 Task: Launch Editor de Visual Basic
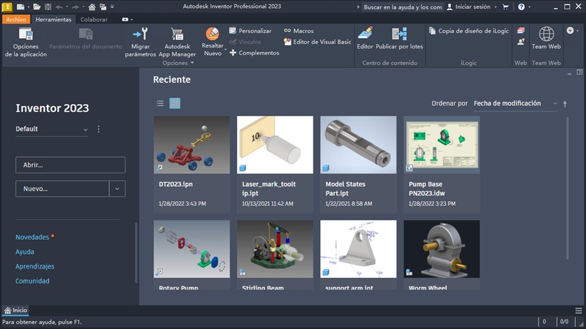click(x=318, y=41)
